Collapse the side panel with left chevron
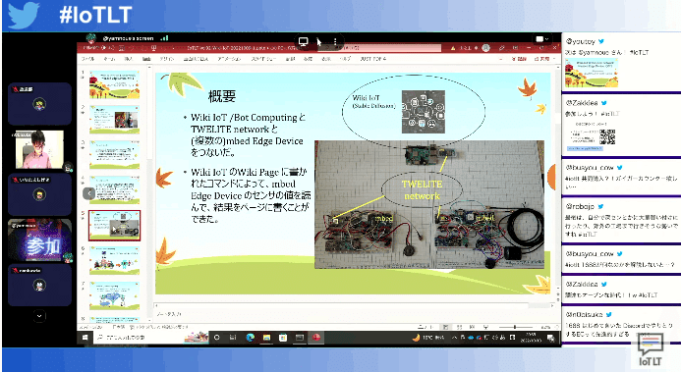The height and width of the screenshot is (372, 681). [88, 193]
